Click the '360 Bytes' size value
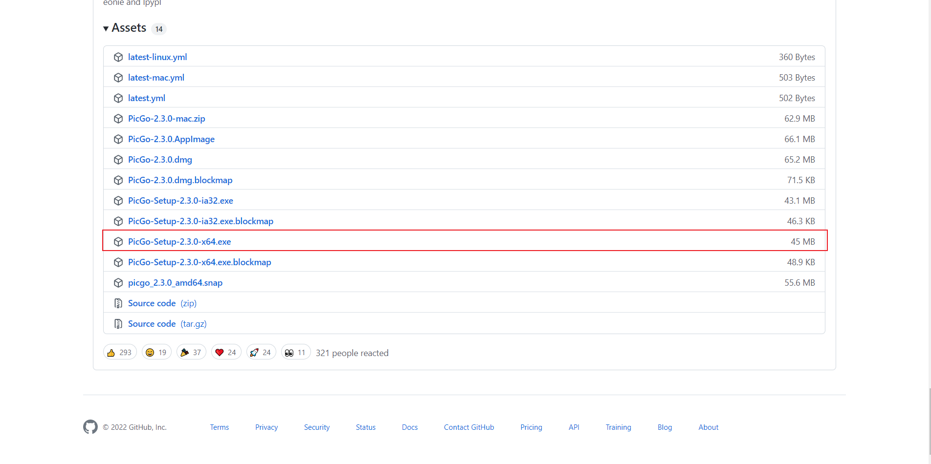This screenshot has width=931, height=464. (797, 57)
